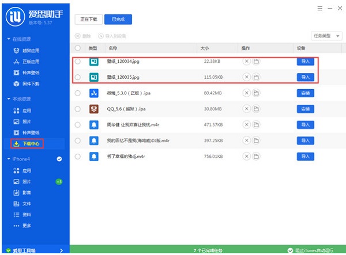
Task: Open the 任务类型 dropdown filter
Action: (x=326, y=36)
